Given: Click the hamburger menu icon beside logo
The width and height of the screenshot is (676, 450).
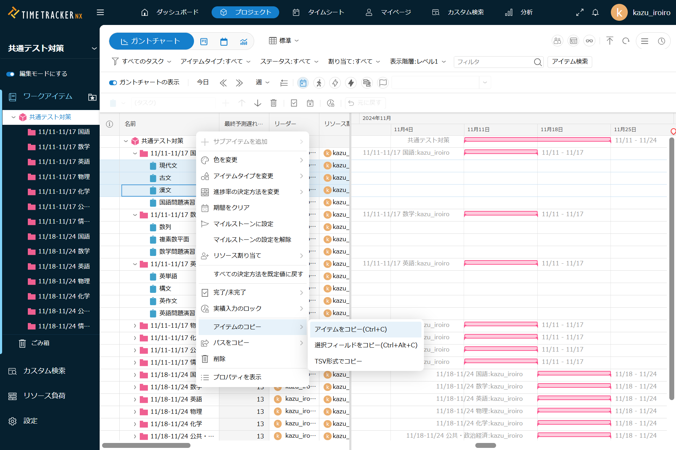Looking at the screenshot, I should [100, 13].
